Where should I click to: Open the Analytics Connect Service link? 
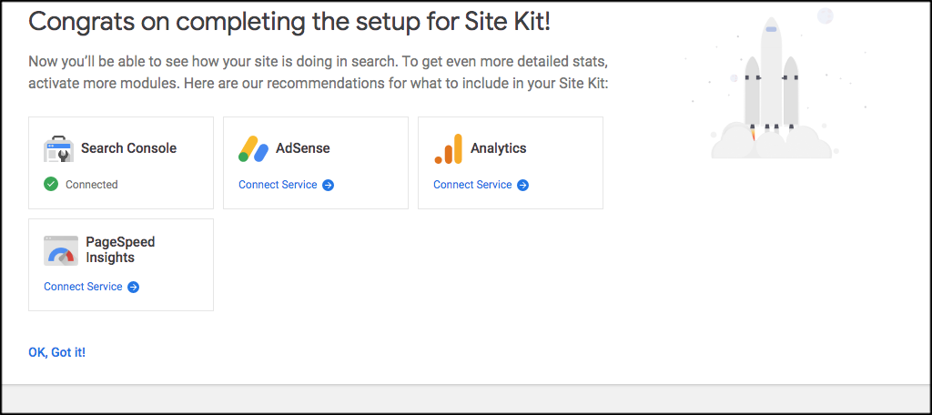coord(472,185)
